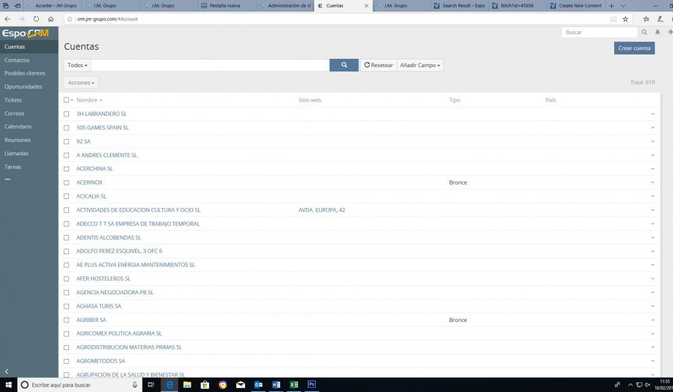
Task: Open Mail app from taskbar
Action: point(240,385)
